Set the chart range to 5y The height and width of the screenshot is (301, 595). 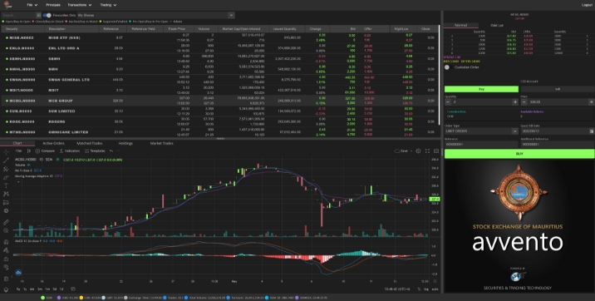18,289
